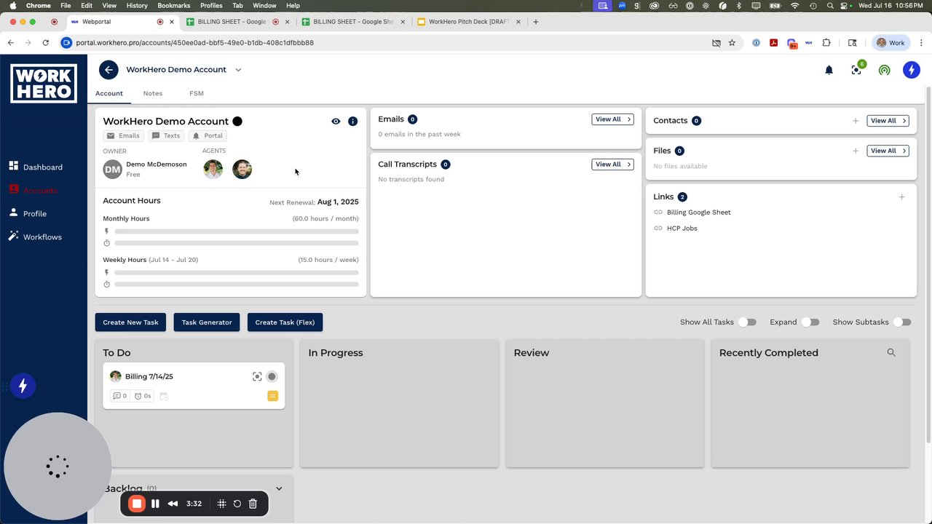Click the second agent avatar photo
The width and height of the screenshot is (932, 524).
click(242, 170)
